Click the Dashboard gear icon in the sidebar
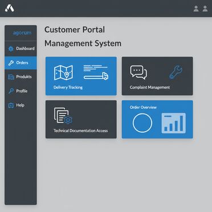 [x=11, y=49]
